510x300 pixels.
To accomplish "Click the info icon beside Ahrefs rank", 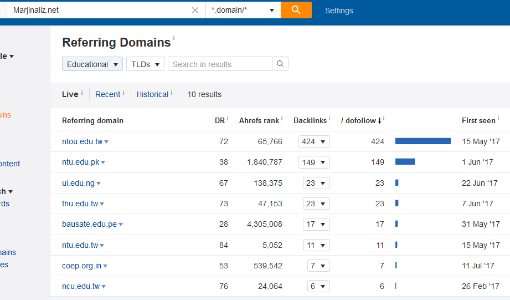I will pyautogui.click(x=282, y=119).
